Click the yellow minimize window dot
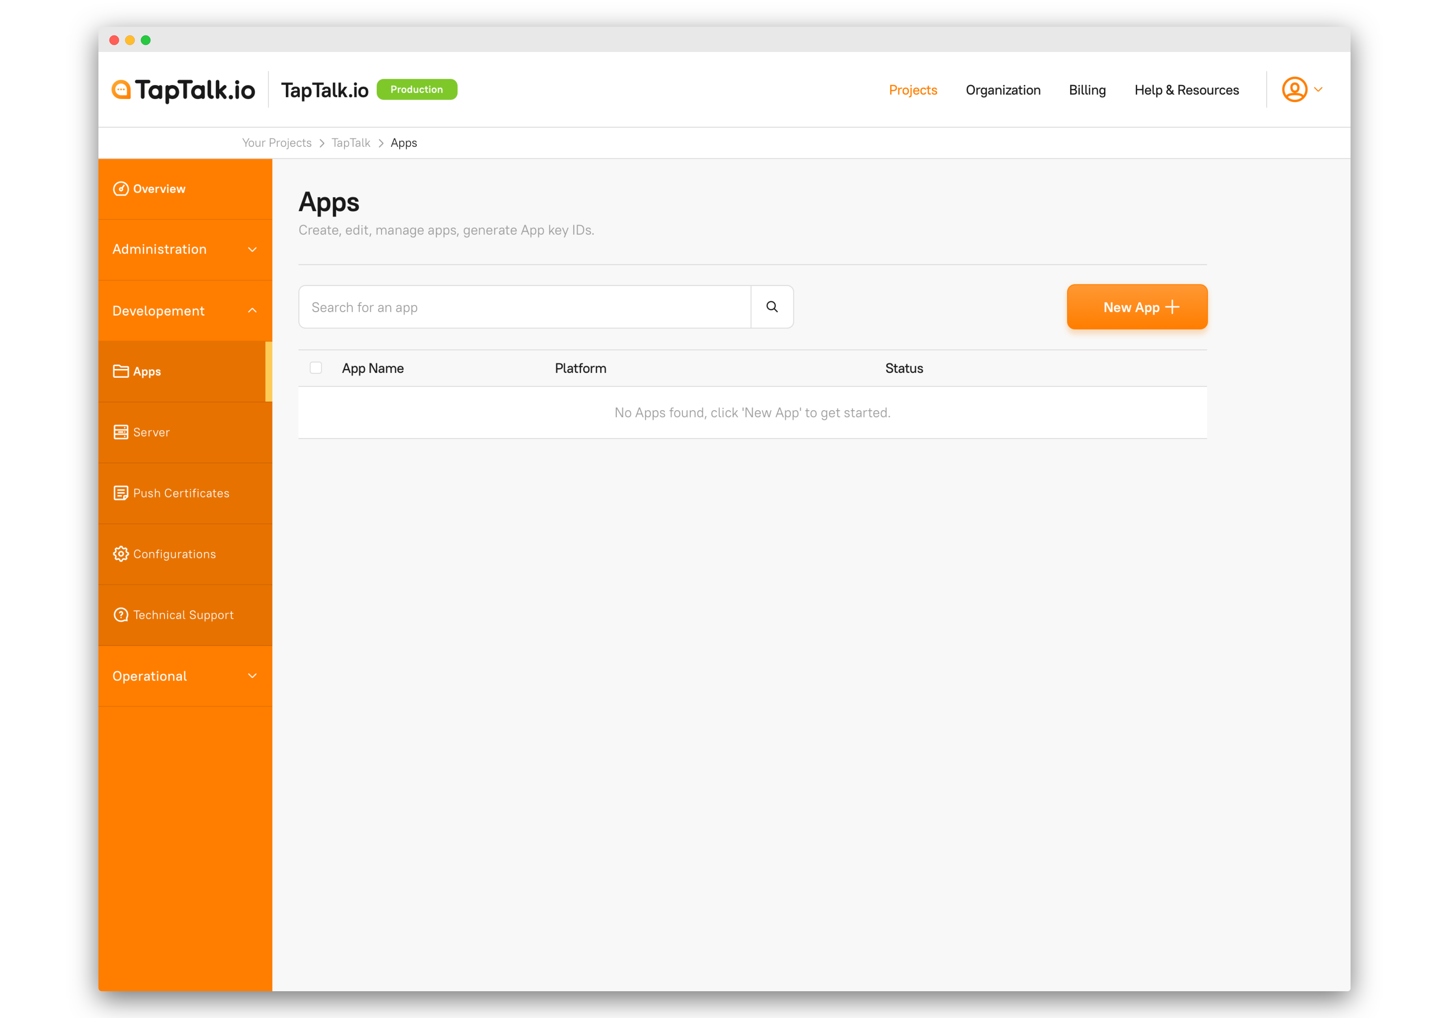The height and width of the screenshot is (1018, 1449). tap(130, 41)
